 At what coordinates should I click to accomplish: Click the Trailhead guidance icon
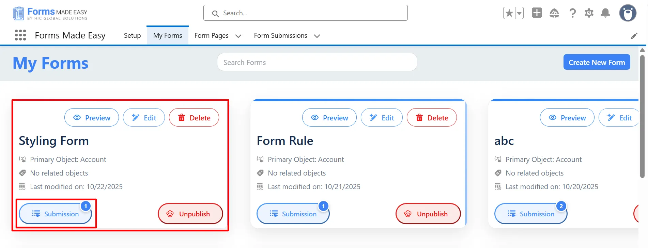[x=554, y=13]
